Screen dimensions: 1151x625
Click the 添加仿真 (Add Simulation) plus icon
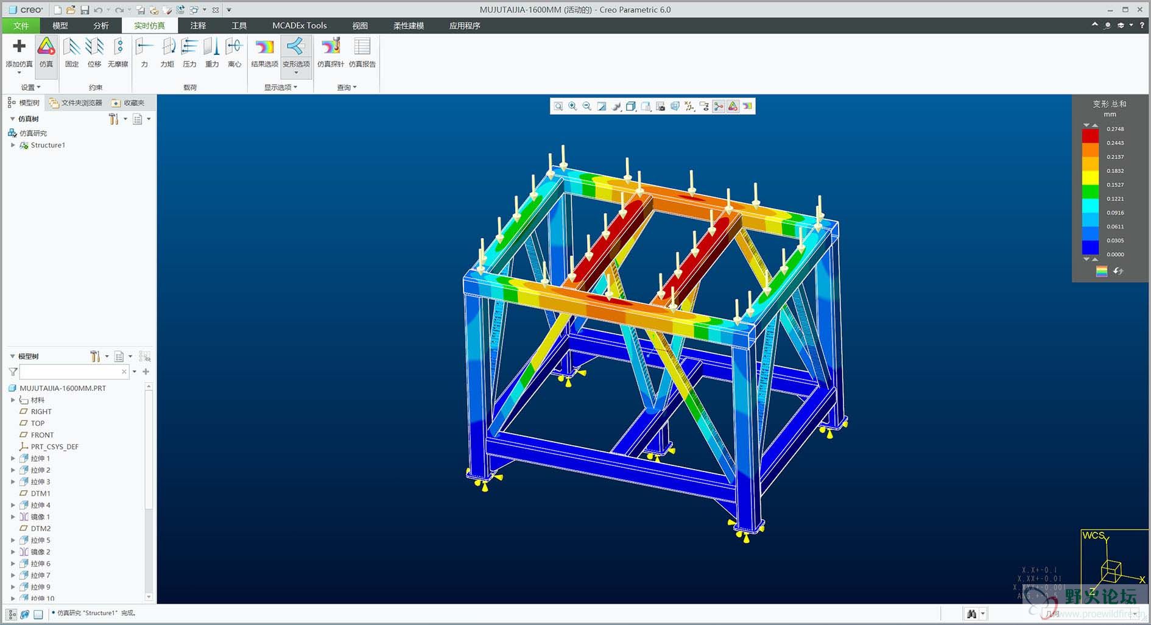tap(19, 47)
